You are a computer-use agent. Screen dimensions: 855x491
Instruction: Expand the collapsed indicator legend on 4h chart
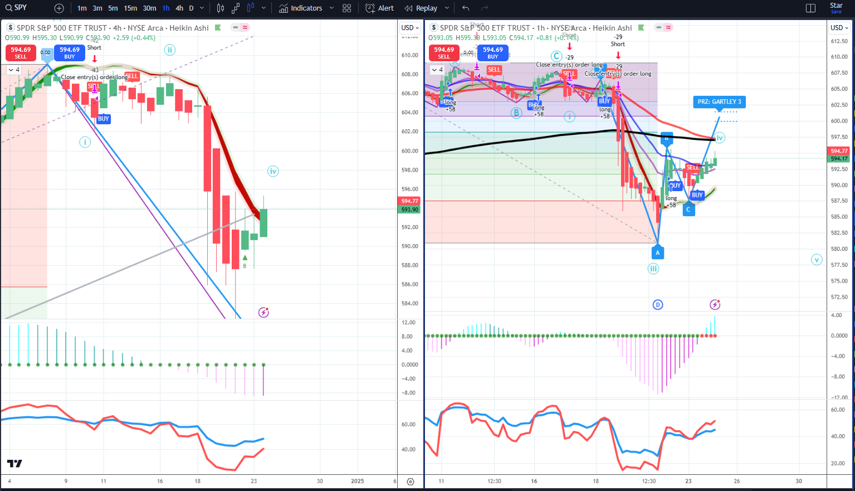[13, 70]
